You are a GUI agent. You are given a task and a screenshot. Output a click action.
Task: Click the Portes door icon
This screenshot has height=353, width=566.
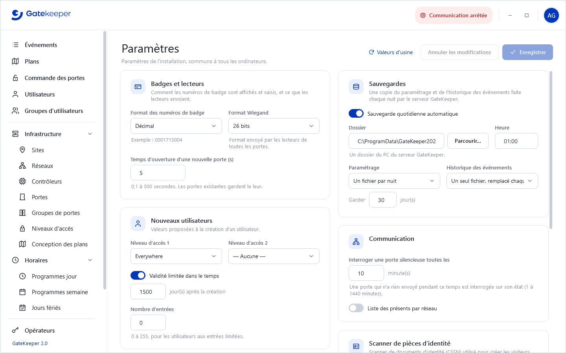click(x=22, y=197)
